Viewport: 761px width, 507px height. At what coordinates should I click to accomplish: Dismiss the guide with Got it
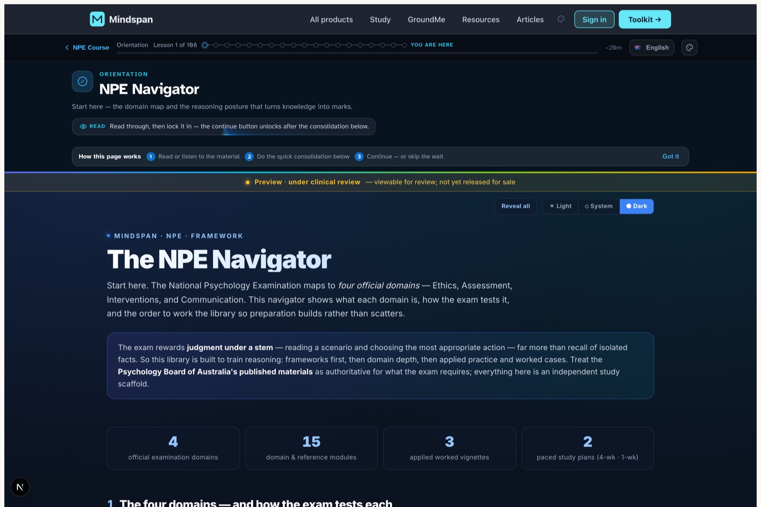coord(671,156)
